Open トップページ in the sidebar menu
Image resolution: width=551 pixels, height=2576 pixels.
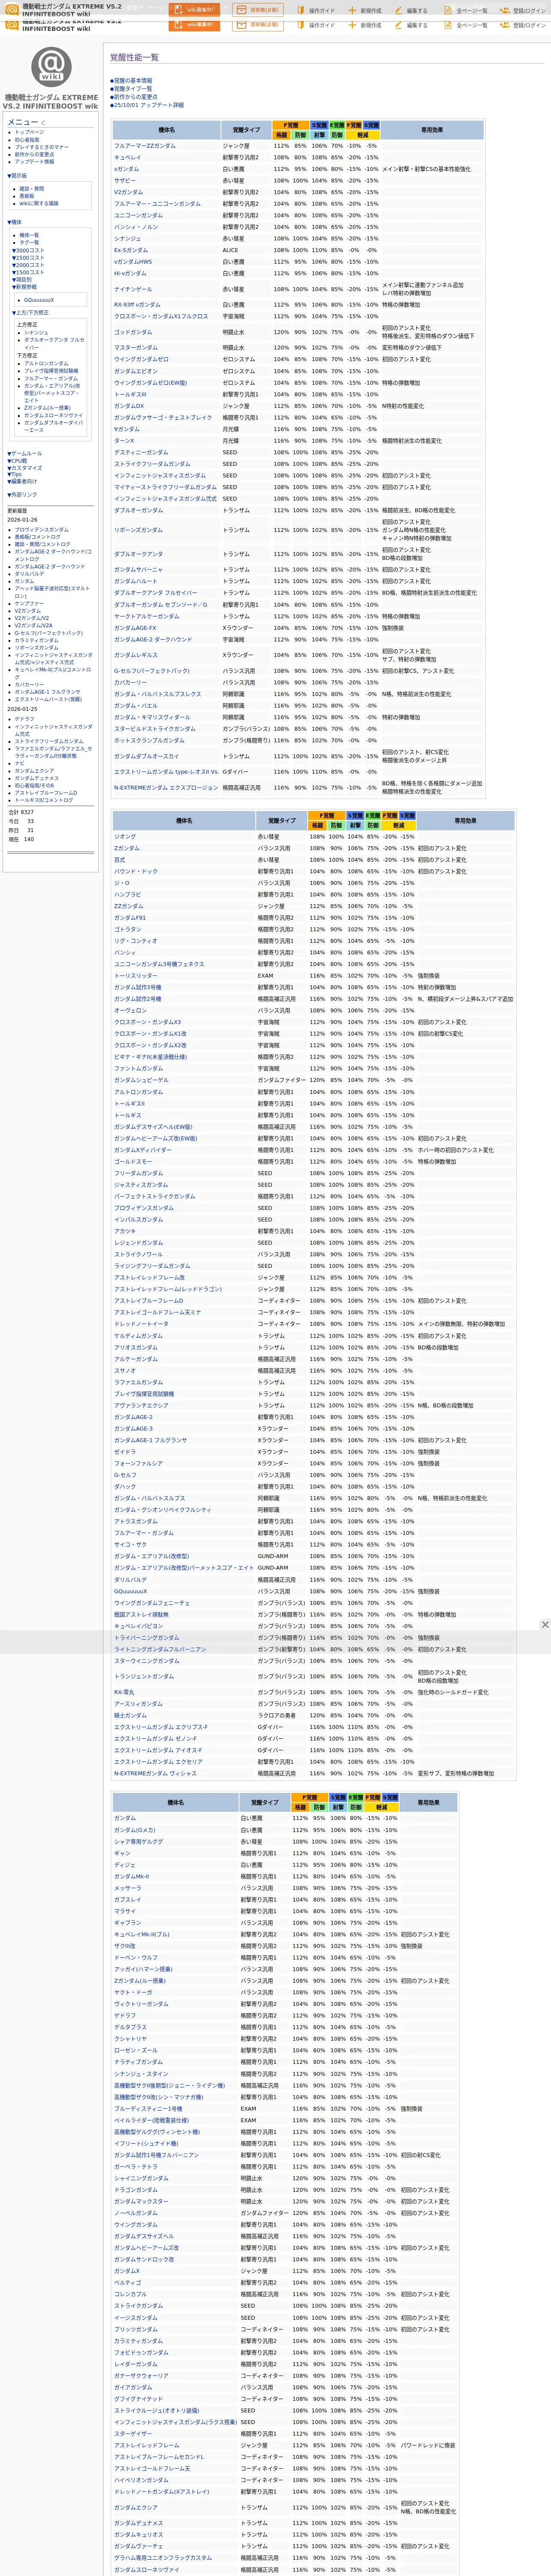pyautogui.click(x=29, y=132)
